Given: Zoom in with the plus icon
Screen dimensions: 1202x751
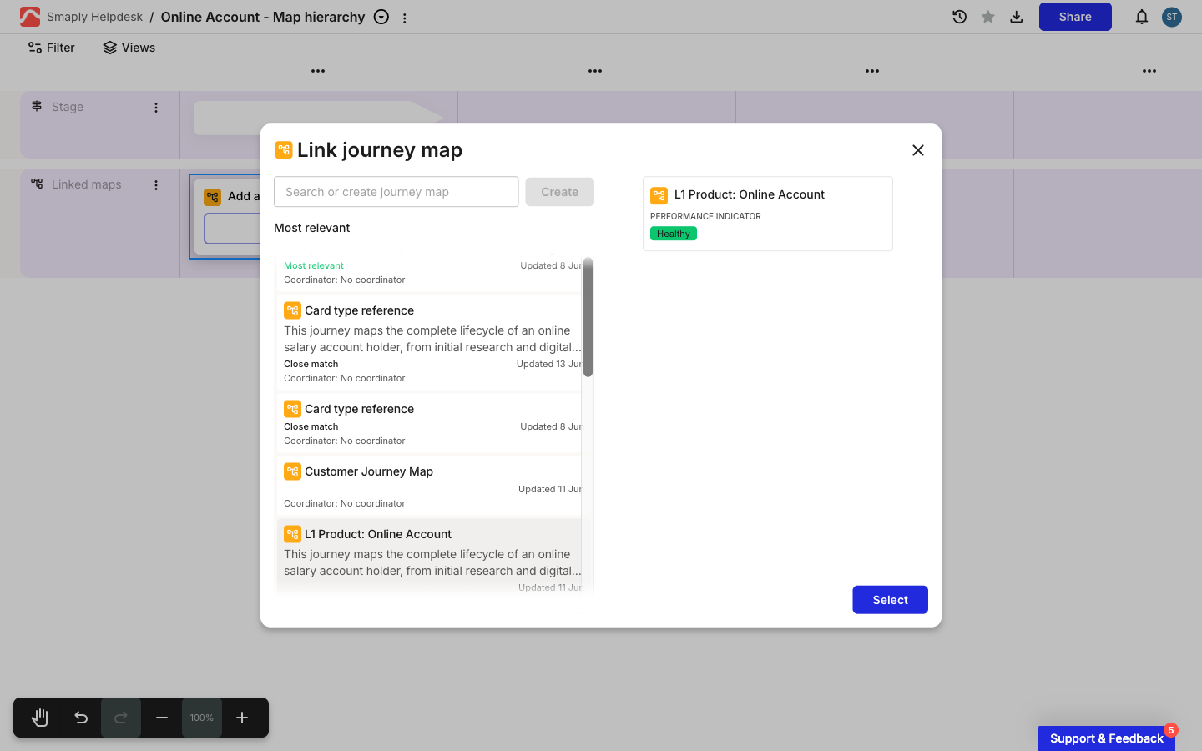Looking at the screenshot, I should [x=242, y=718].
